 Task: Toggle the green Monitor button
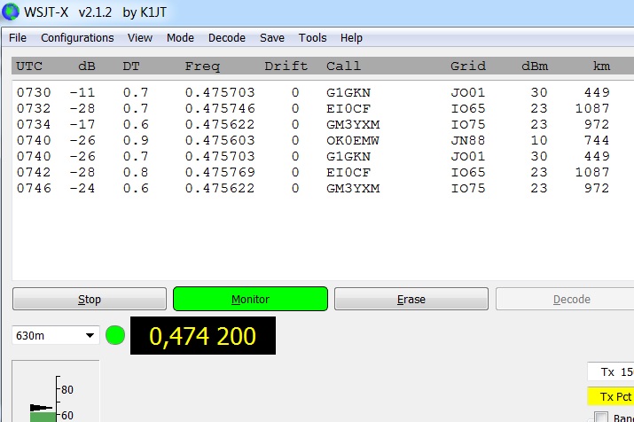(x=250, y=299)
